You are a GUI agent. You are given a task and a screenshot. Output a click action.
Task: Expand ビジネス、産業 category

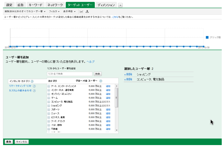pyautogui.click(x=49, y=117)
